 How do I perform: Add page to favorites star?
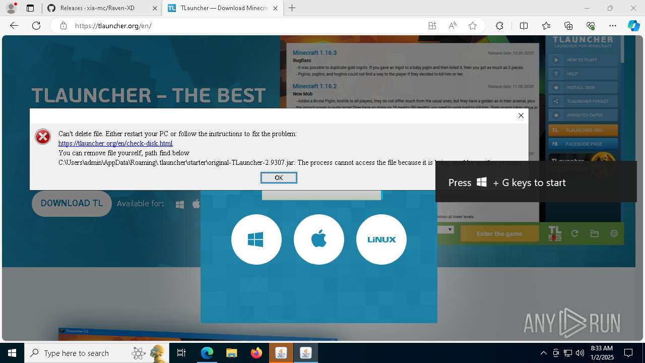pyautogui.click(x=473, y=26)
